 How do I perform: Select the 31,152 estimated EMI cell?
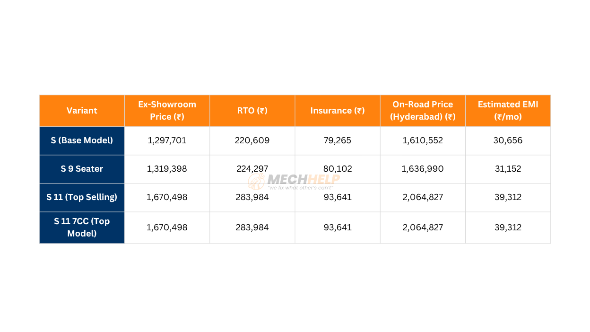pos(508,169)
